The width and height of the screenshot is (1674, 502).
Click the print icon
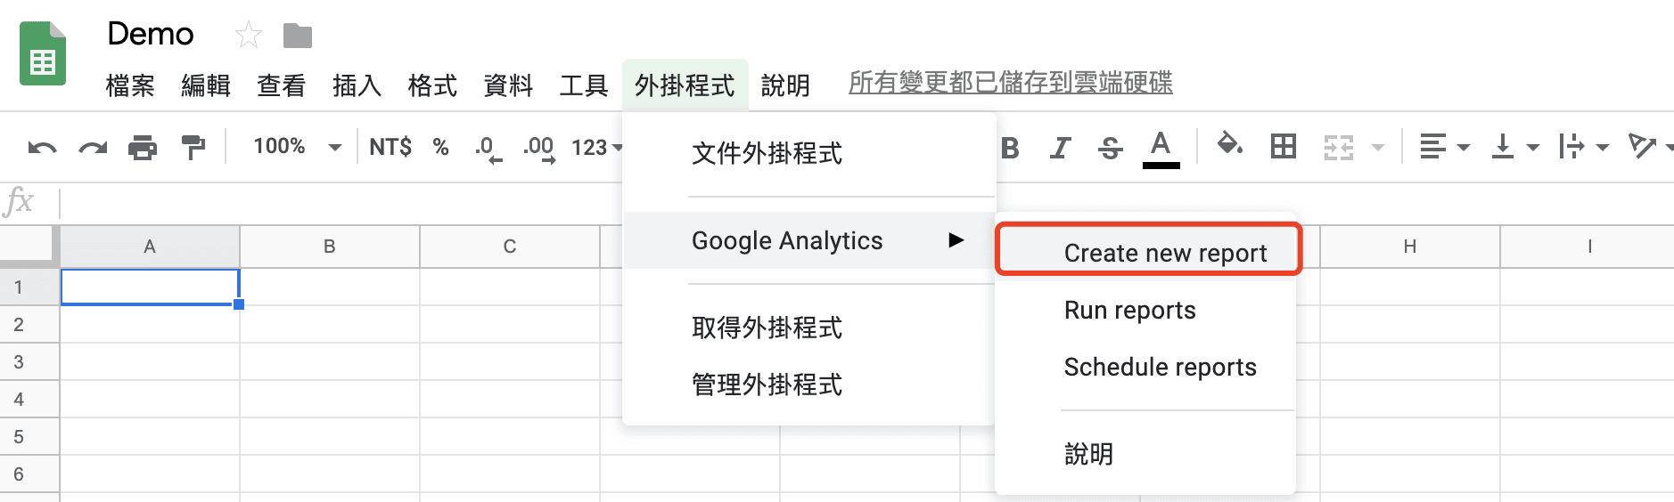tap(143, 148)
